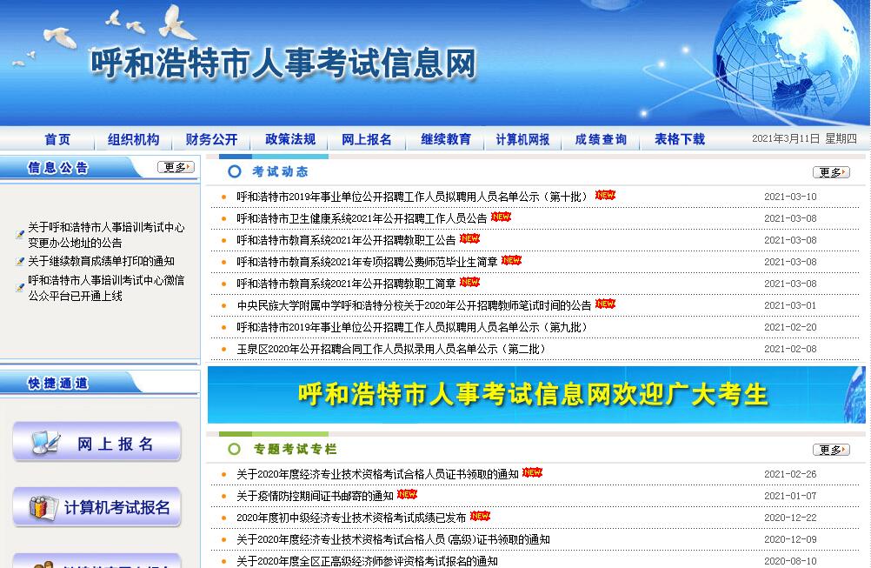
Task: Click the 欢迎广大考生 banner image
Action: click(x=536, y=395)
